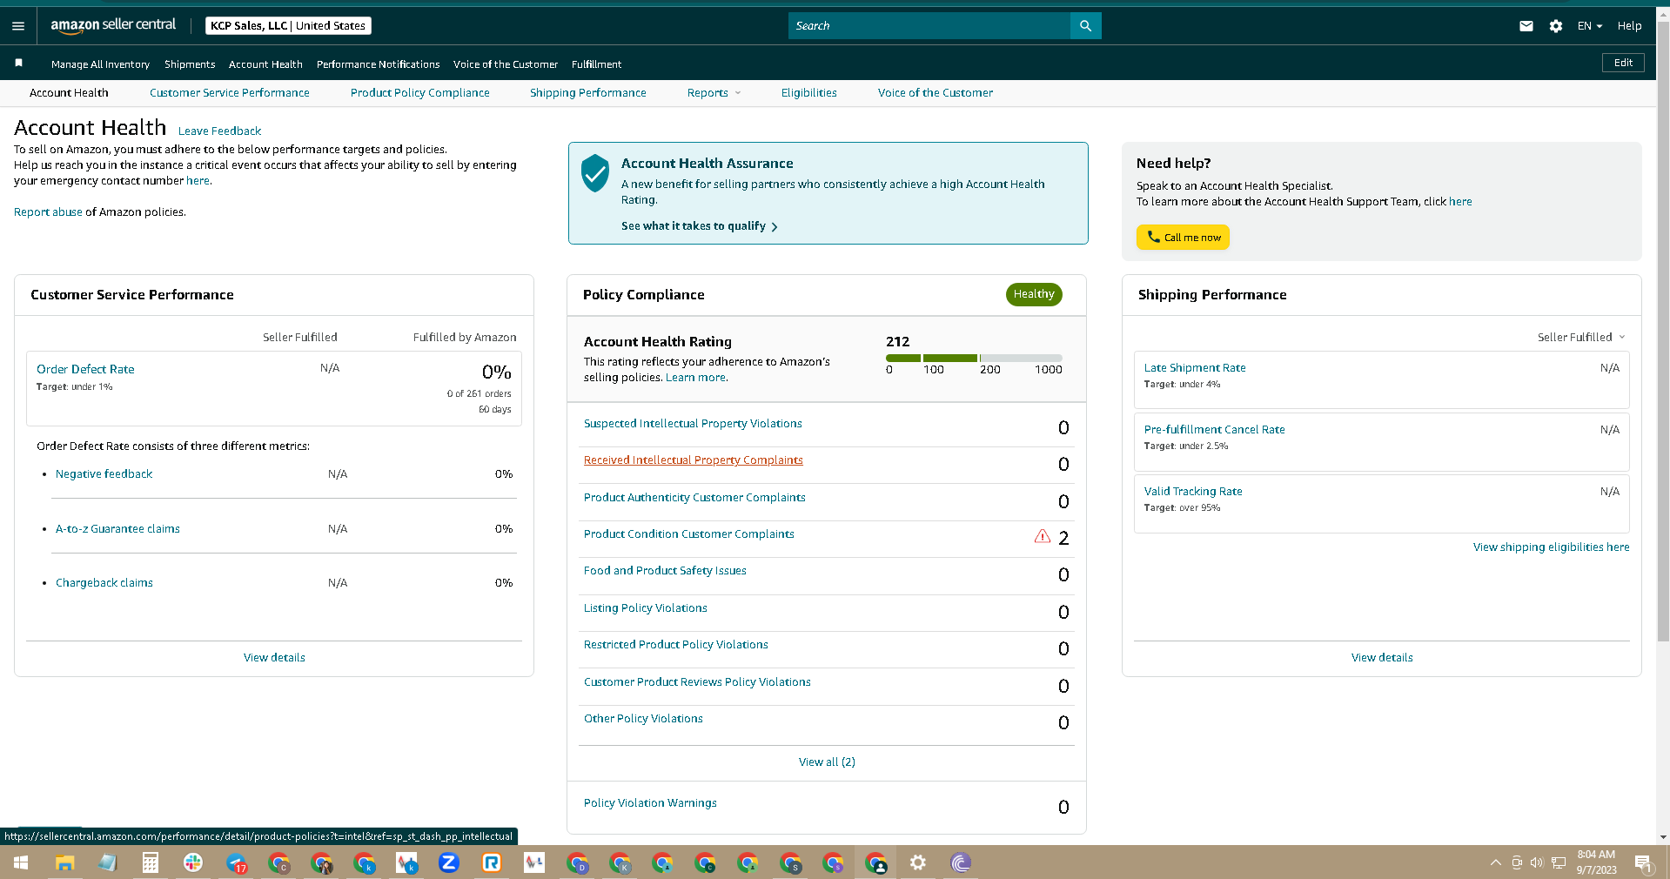Click the warning triangle beside Product Condition complaints
The image size is (1670, 879).
(x=1043, y=536)
